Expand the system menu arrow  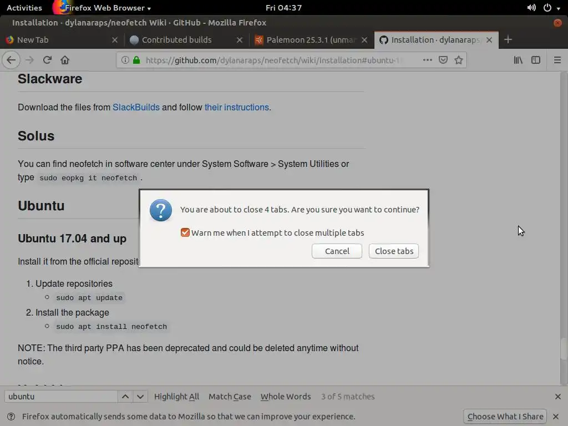(x=558, y=8)
